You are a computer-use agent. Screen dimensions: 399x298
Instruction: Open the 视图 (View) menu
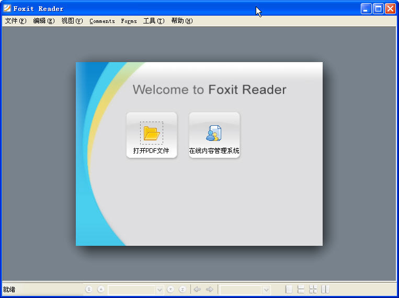tap(72, 21)
